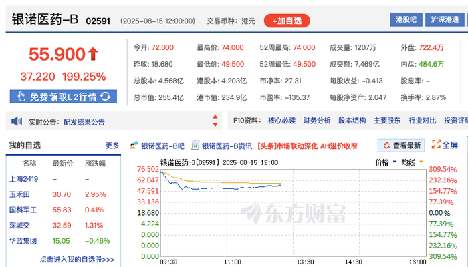The image size is (468, 267).
Task: Click 玉禾田 price 30.70
Action: pyautogui.click(x=62, y=194)
